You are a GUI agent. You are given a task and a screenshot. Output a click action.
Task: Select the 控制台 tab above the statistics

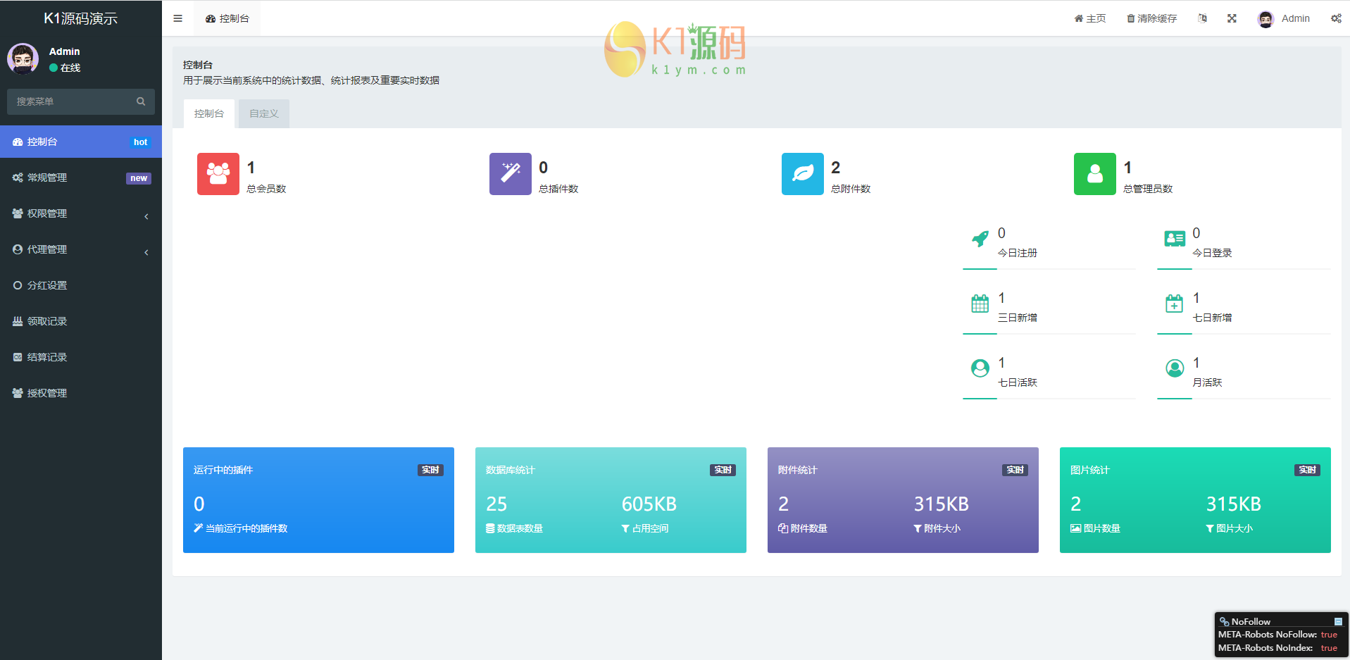coord(209,113)
